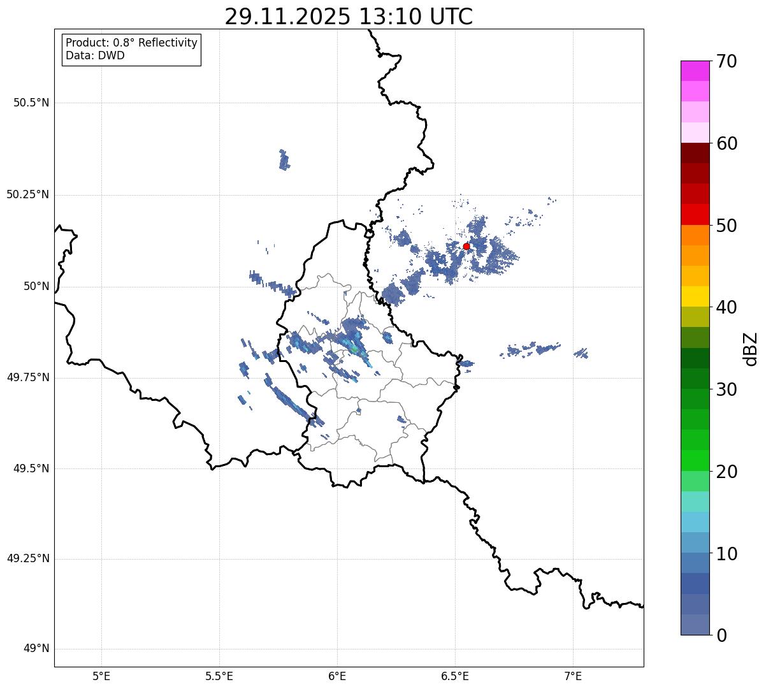This screenshot has width=766, height=689.
Task: Click the dark maroon colorbar segment below 60
Action: click(695, 153)
